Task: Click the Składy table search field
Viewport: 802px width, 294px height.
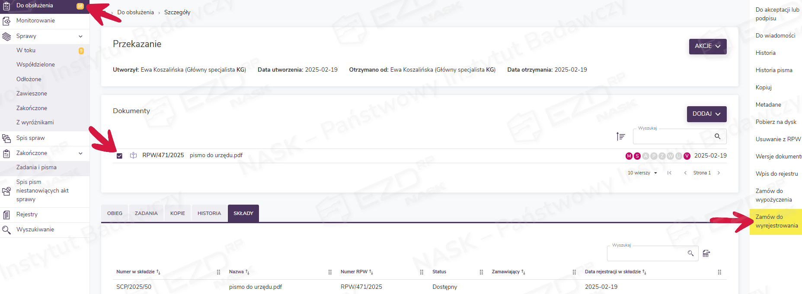Action: pos(646,253)
